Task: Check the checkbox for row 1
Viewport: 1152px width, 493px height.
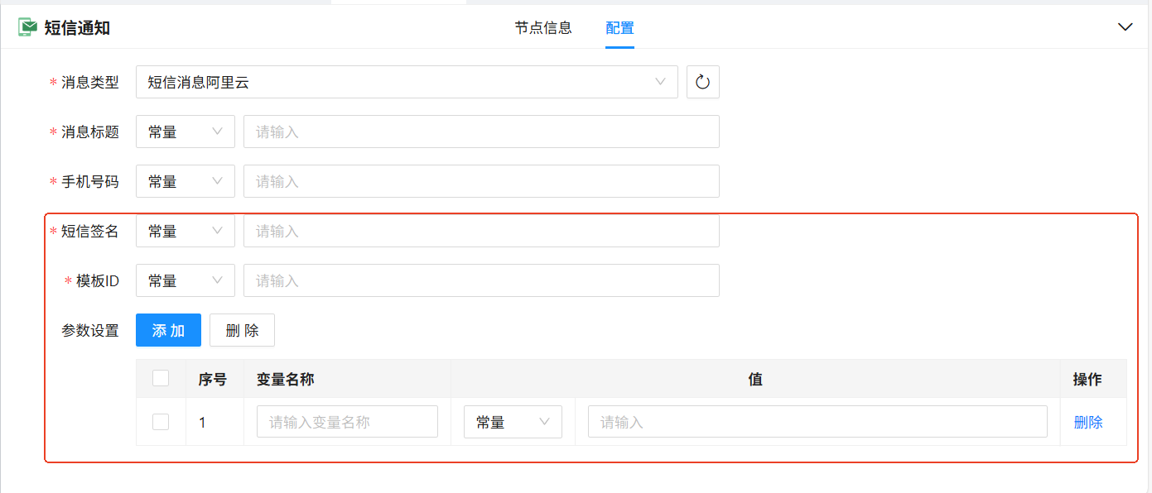Action: tap(161, 422)
